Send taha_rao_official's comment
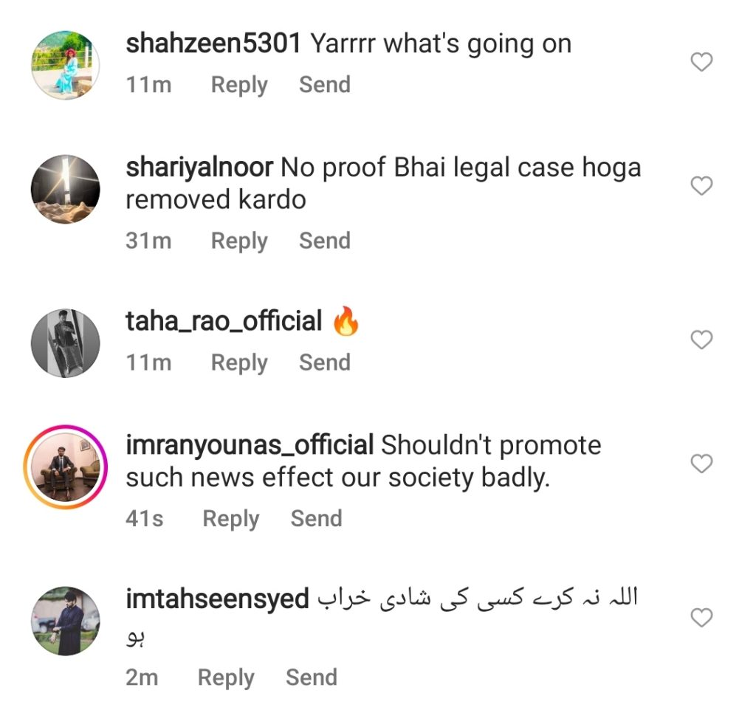Screen dimensions: 756x716 [x=325, y=362]
